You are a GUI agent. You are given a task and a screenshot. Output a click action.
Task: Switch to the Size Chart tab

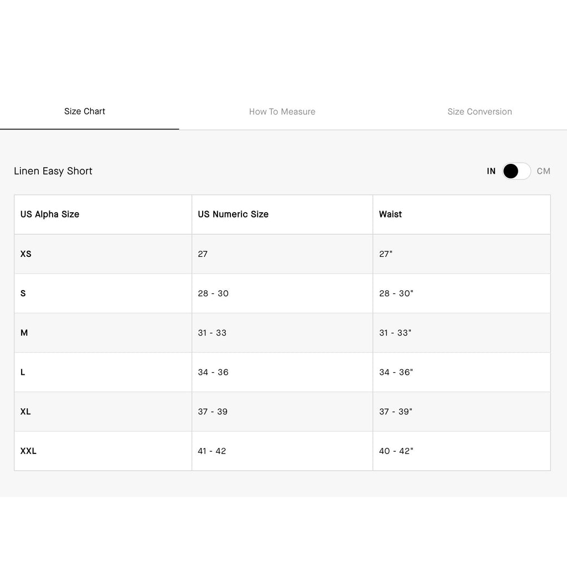tap(85, 111)
